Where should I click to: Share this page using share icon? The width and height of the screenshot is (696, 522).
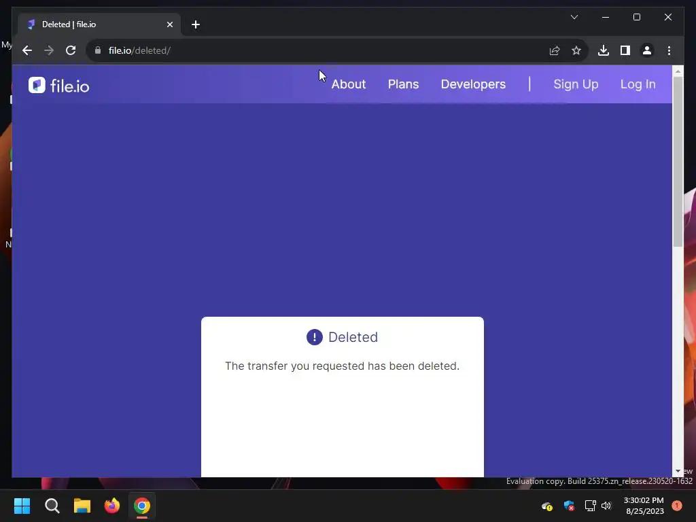click(555, 50)
